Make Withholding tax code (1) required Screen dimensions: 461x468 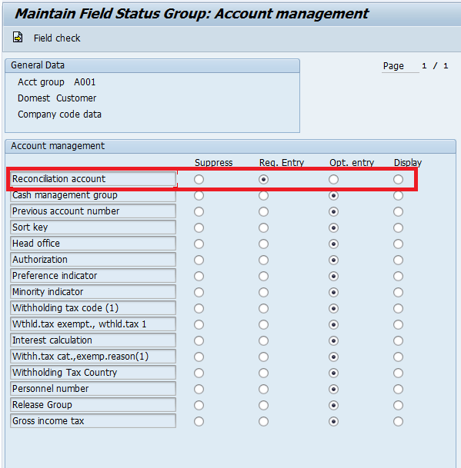coord(263,308)
